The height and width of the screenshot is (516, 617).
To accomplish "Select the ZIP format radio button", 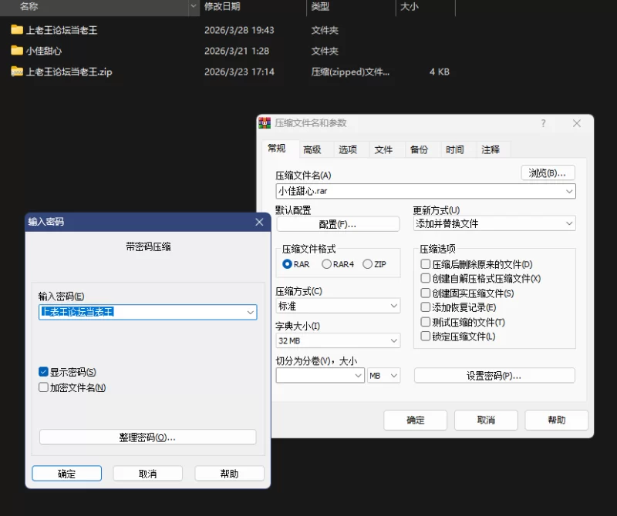I will coord(368,264).
